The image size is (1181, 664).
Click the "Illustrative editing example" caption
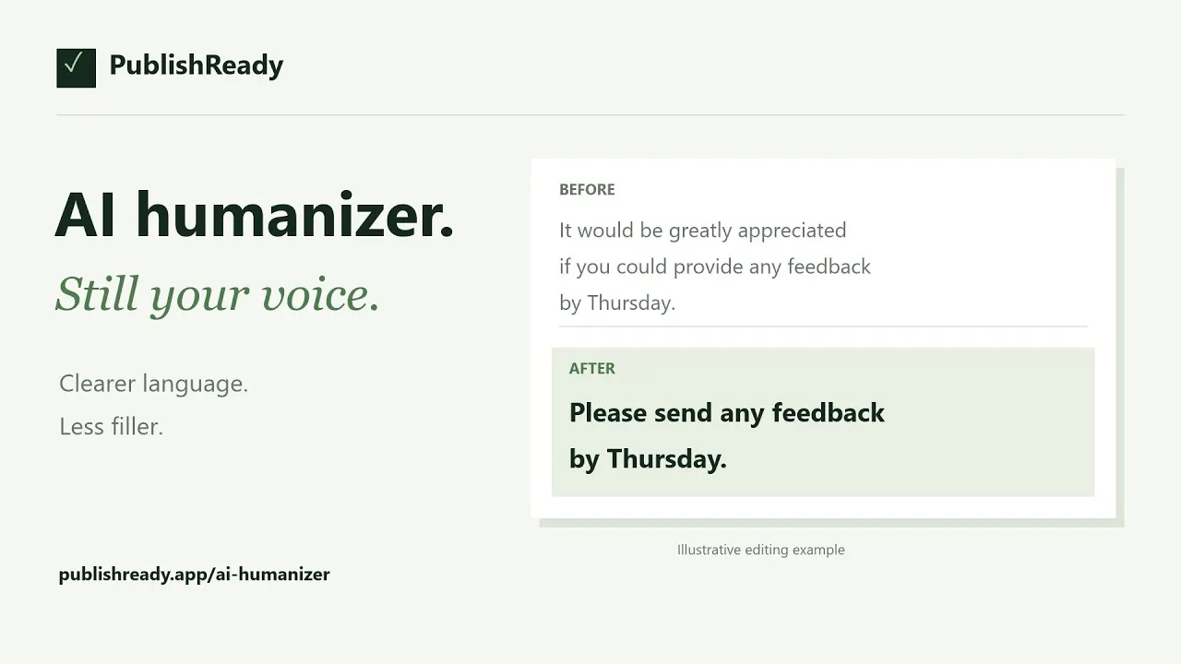(761, 550)
